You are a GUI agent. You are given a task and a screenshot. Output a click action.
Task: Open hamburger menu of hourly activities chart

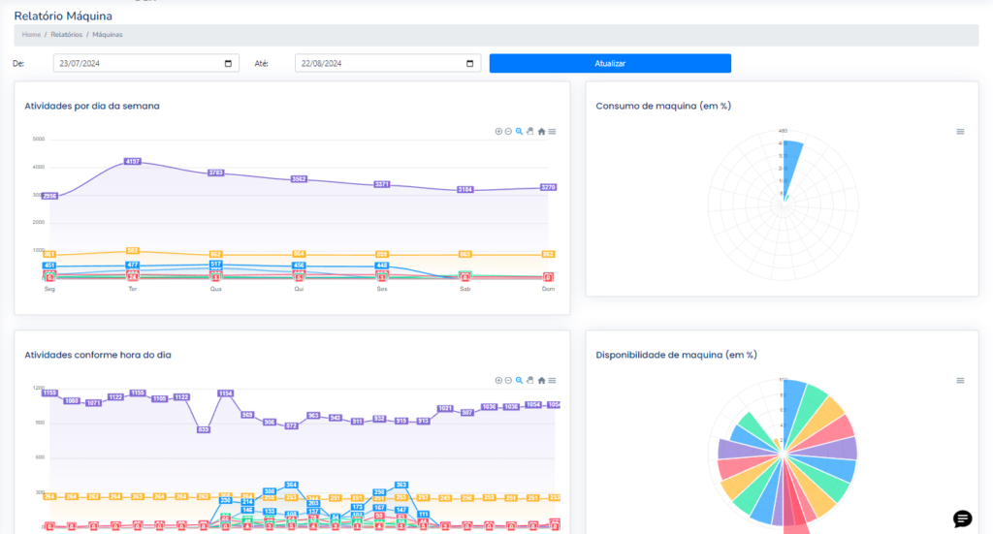[552, 380]
